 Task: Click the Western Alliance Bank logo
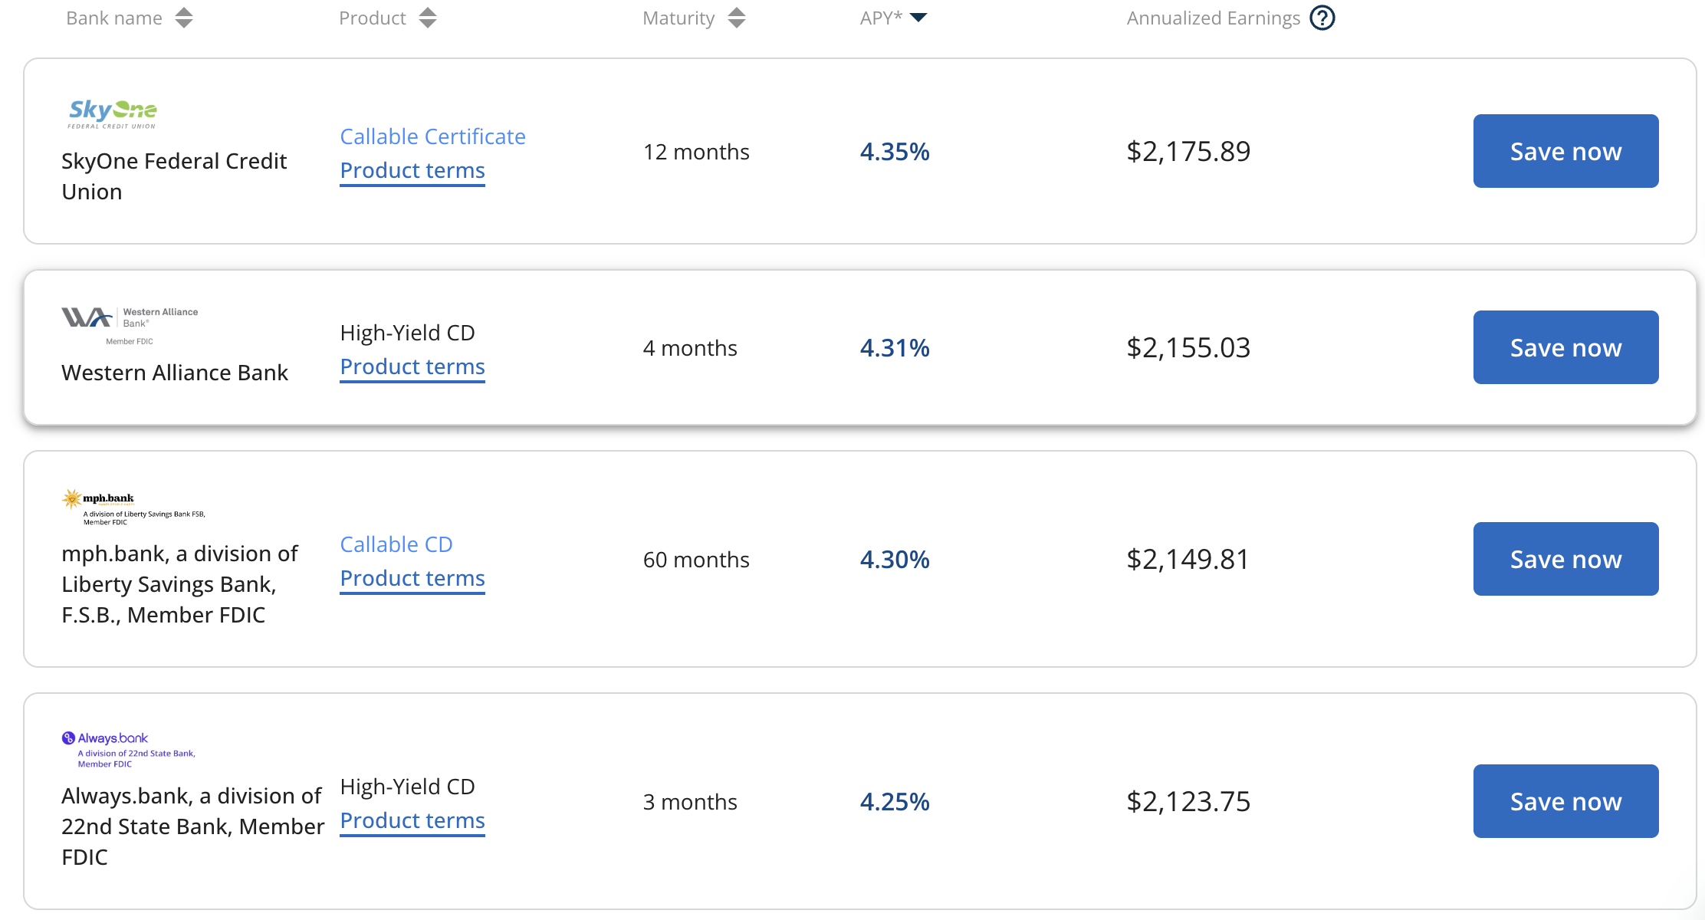click(130, 322)
